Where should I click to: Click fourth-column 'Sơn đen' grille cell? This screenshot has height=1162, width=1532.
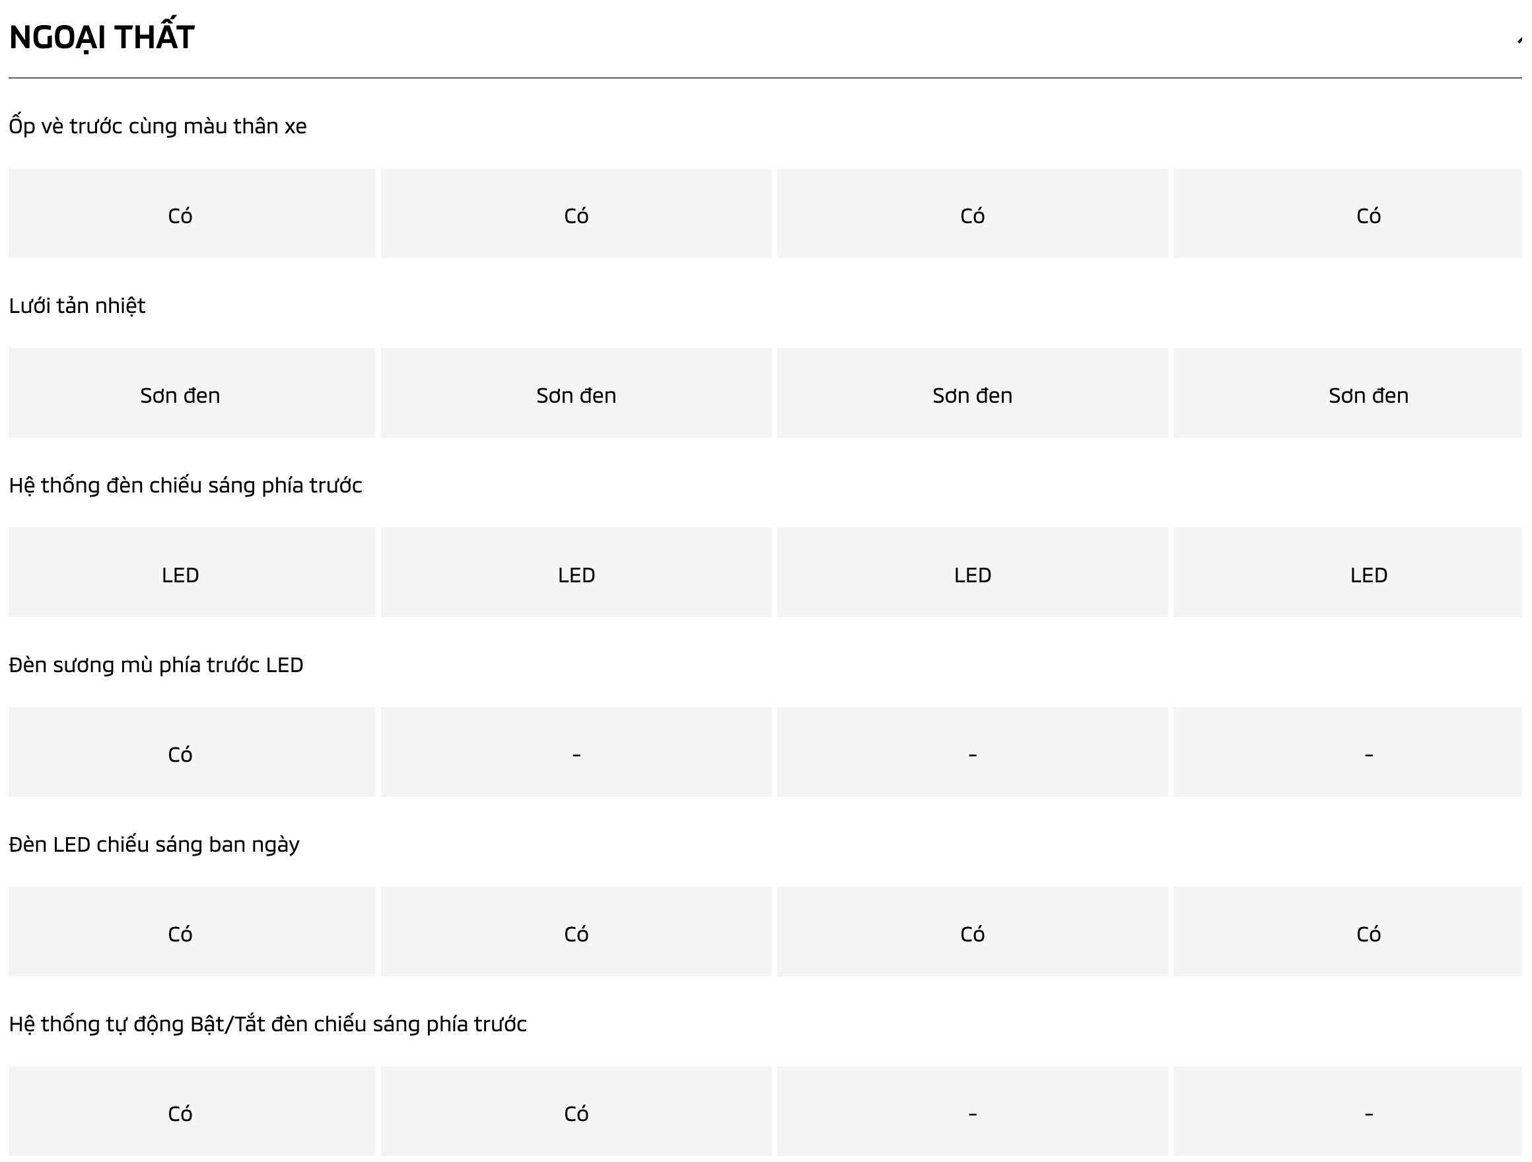[1368, 395]
